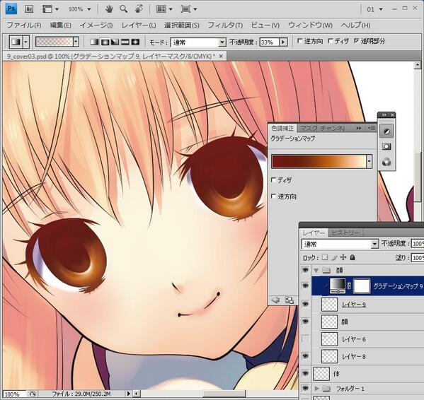Open the tool preset picker arrow
Screen dimensions: 424x400
26,42
